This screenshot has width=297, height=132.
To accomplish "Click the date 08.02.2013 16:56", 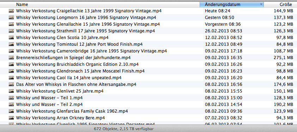I will 224,84.
